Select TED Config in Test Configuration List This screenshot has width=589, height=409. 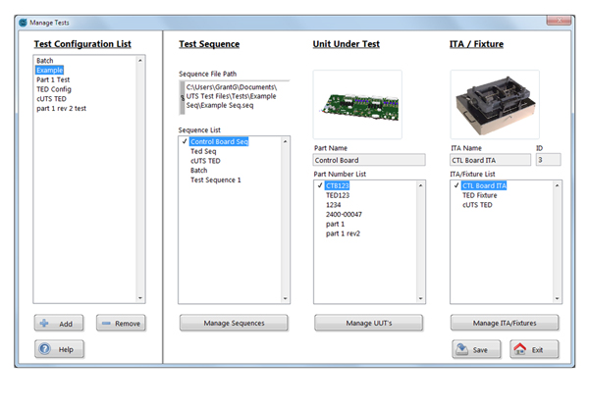pos(56,89)
